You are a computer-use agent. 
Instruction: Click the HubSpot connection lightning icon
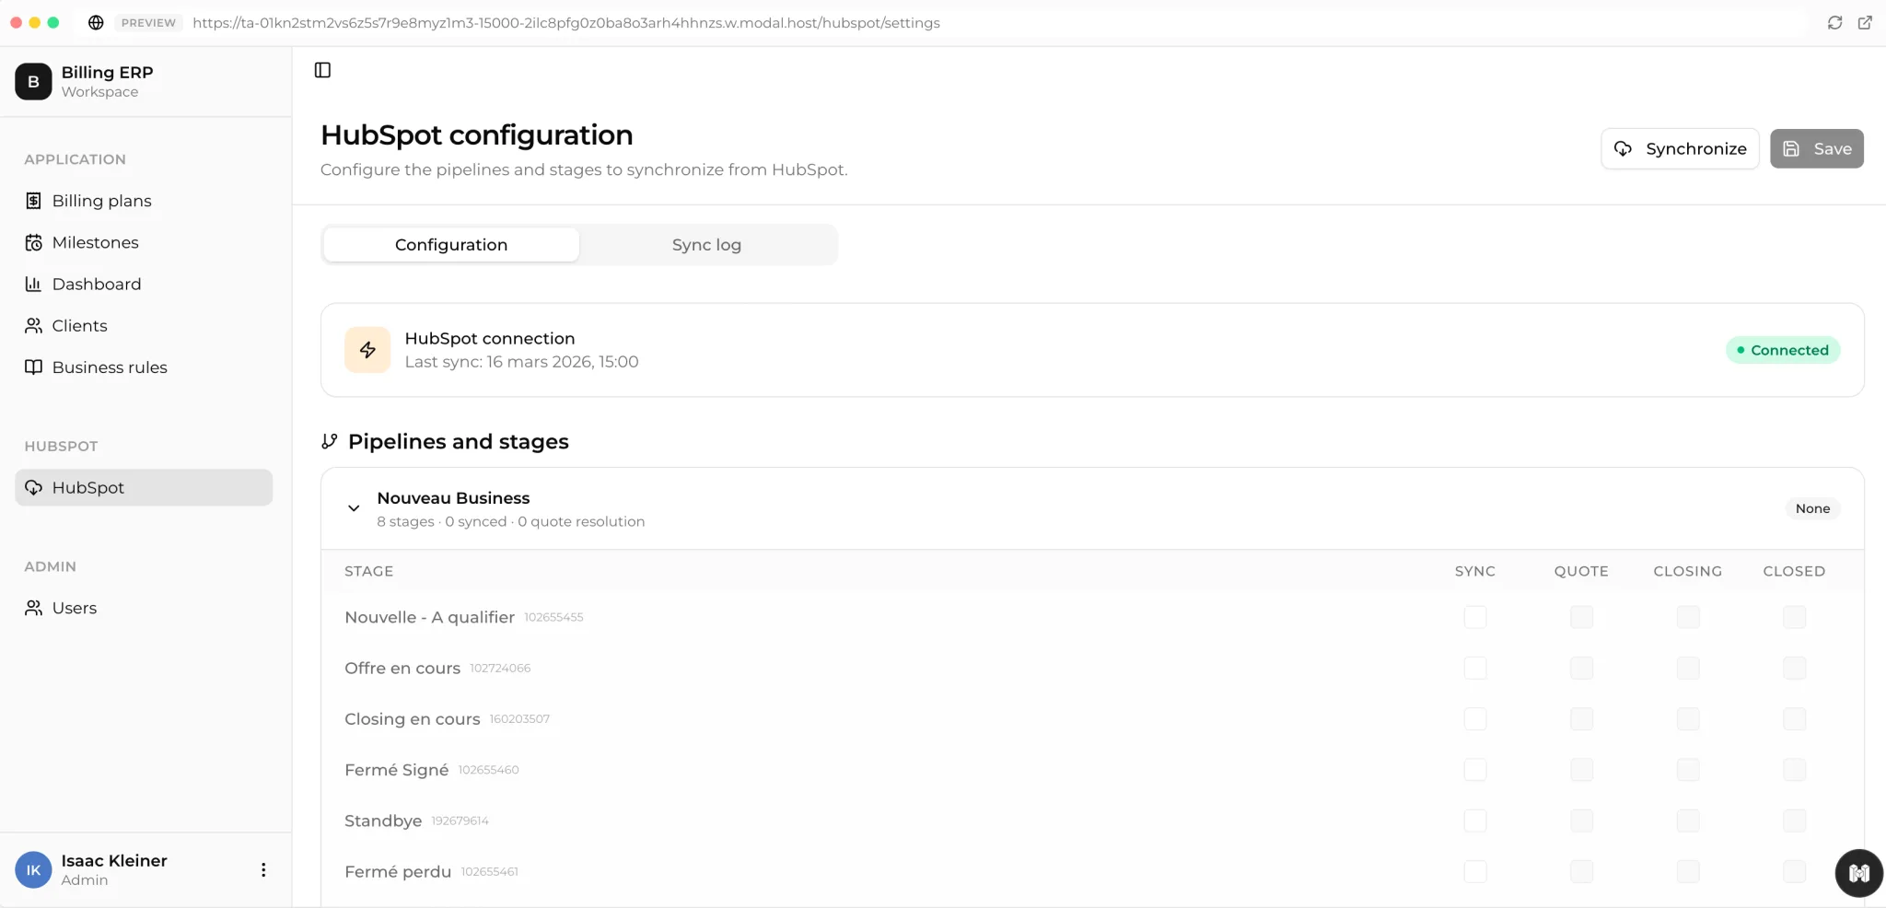tap(367, 350)
